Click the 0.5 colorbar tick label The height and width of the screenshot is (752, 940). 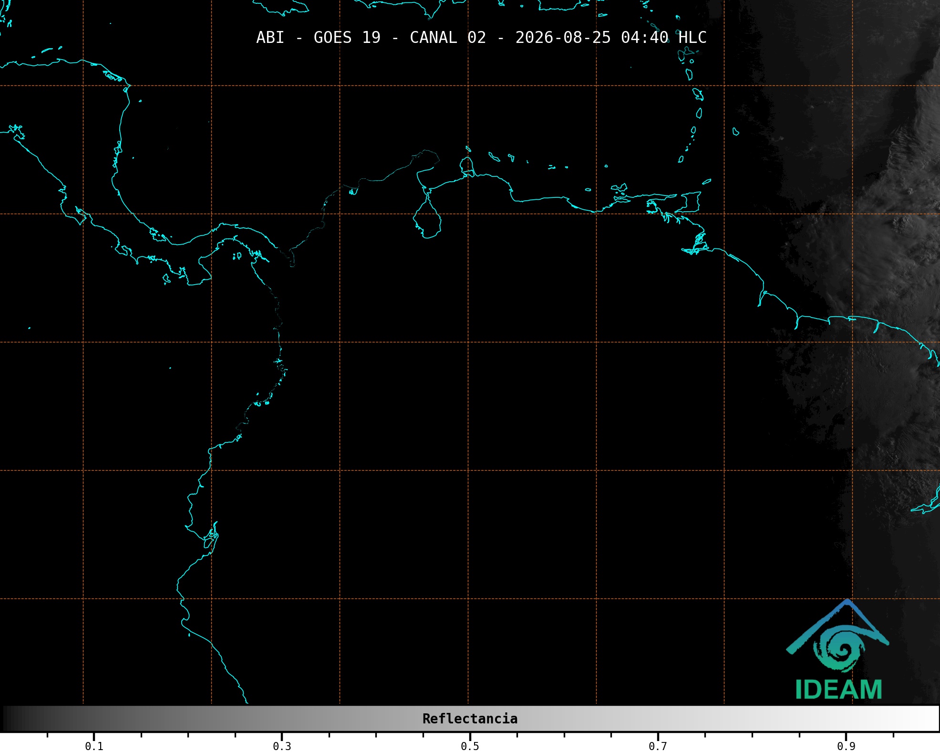pos(470,746)
